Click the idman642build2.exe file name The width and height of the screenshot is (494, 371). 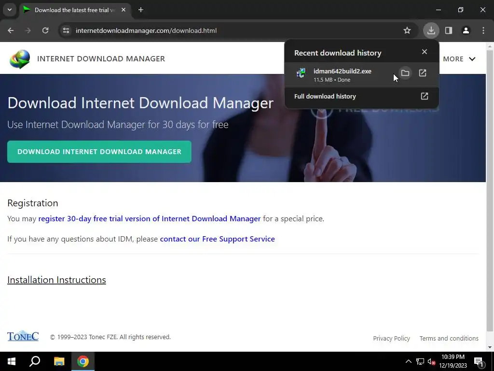(342, 71)
